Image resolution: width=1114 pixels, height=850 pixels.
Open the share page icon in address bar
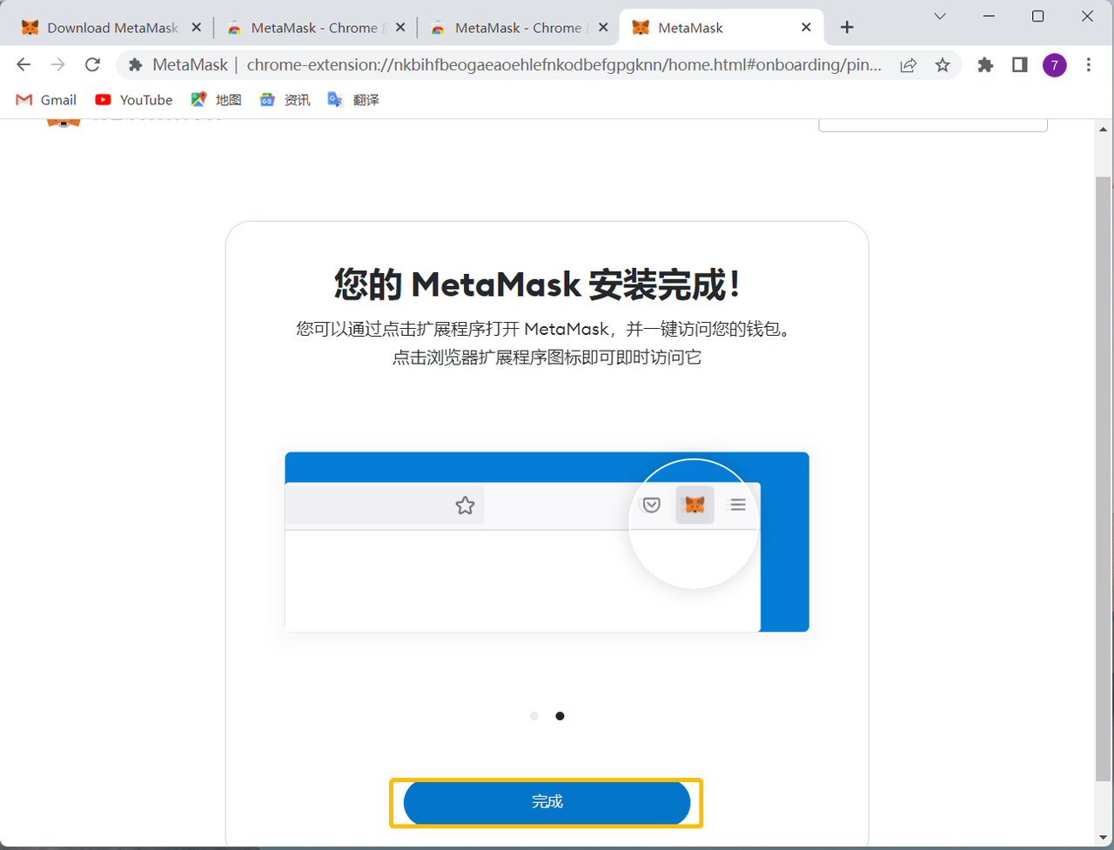tap(908, 65)
